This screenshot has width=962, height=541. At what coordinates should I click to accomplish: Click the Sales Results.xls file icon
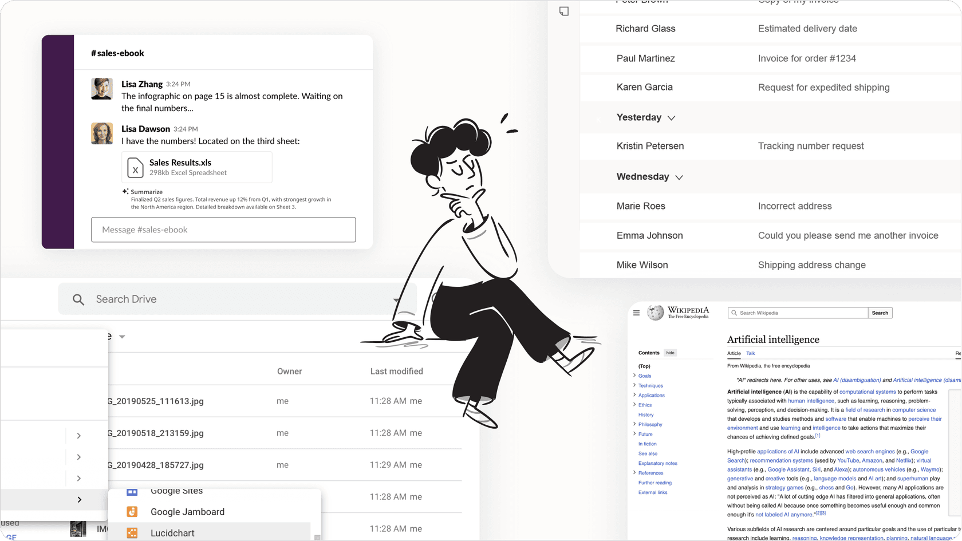click(135, 168)
